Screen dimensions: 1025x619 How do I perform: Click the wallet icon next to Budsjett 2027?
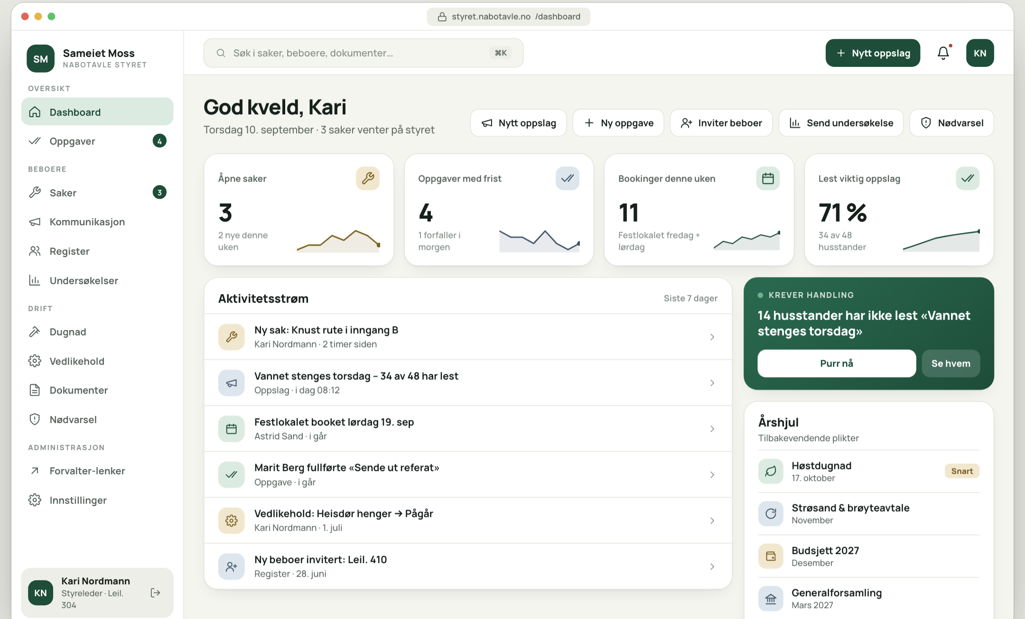coord(771,556)
